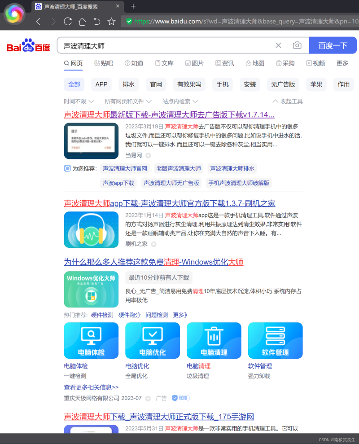Open the 当易网 result thumbnail

tap(91, 141)
